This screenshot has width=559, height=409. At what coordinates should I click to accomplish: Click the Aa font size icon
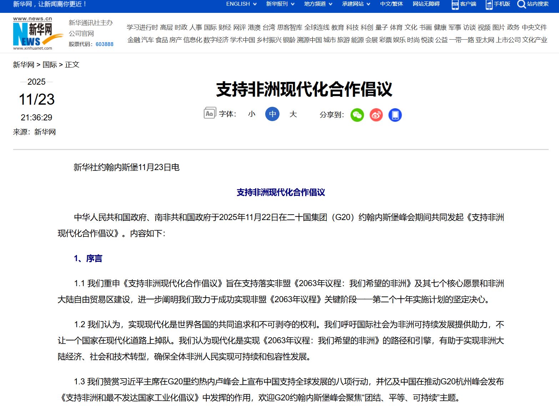point(210,114)
